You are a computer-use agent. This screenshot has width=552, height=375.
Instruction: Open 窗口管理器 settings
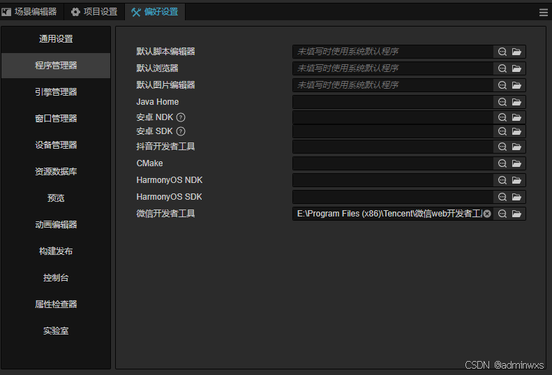(x=56, y=119)
